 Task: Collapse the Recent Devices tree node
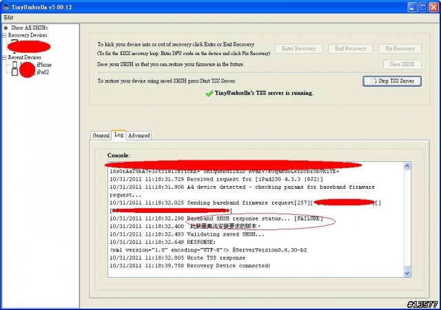point(4,57)
